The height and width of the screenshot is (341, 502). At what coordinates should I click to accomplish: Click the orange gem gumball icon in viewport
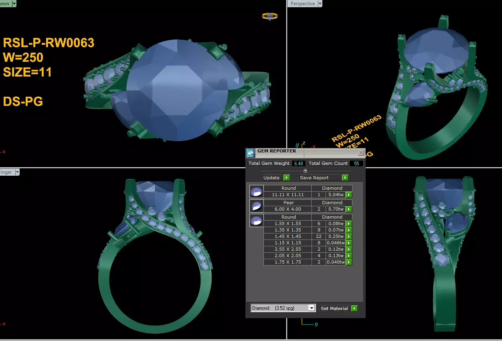tap(270, 16)
